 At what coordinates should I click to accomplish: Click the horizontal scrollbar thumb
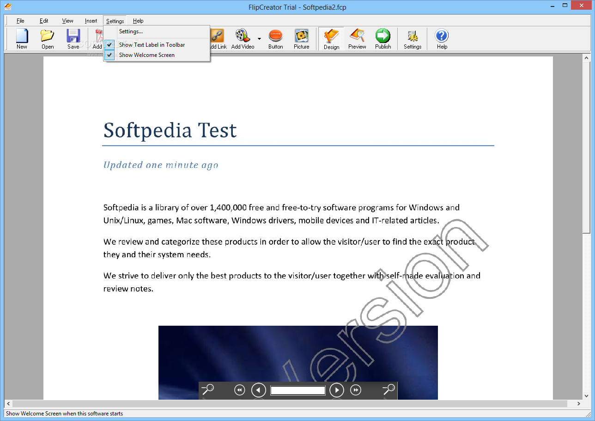tap(290, 404)
